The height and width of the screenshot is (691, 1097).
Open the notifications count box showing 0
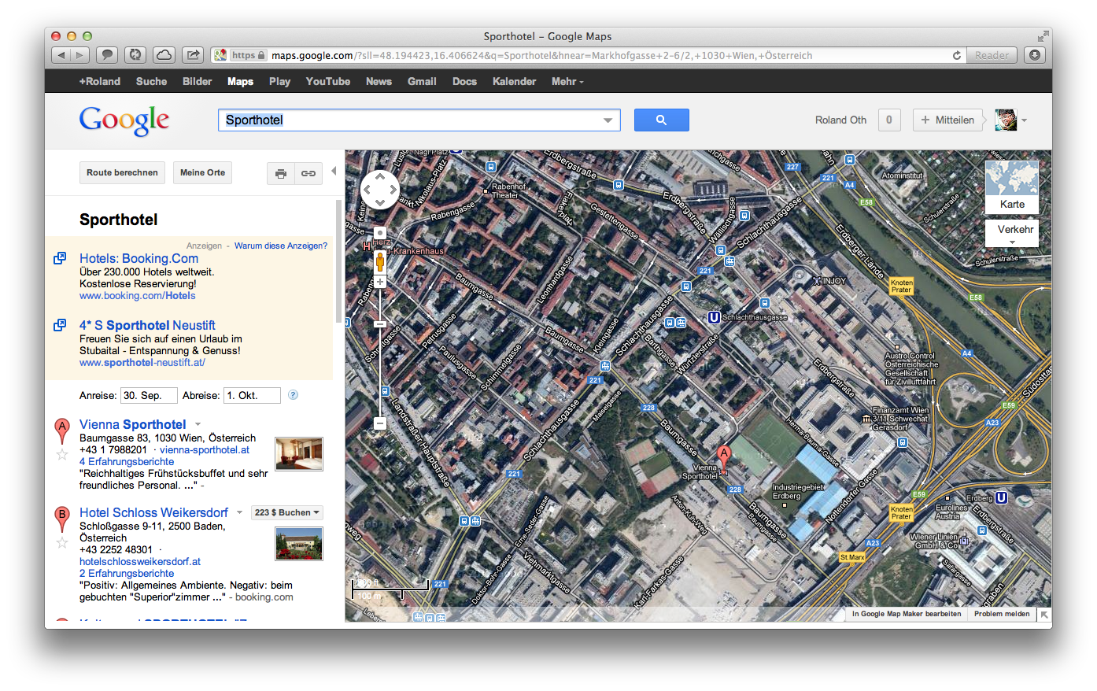click(889, 120)
